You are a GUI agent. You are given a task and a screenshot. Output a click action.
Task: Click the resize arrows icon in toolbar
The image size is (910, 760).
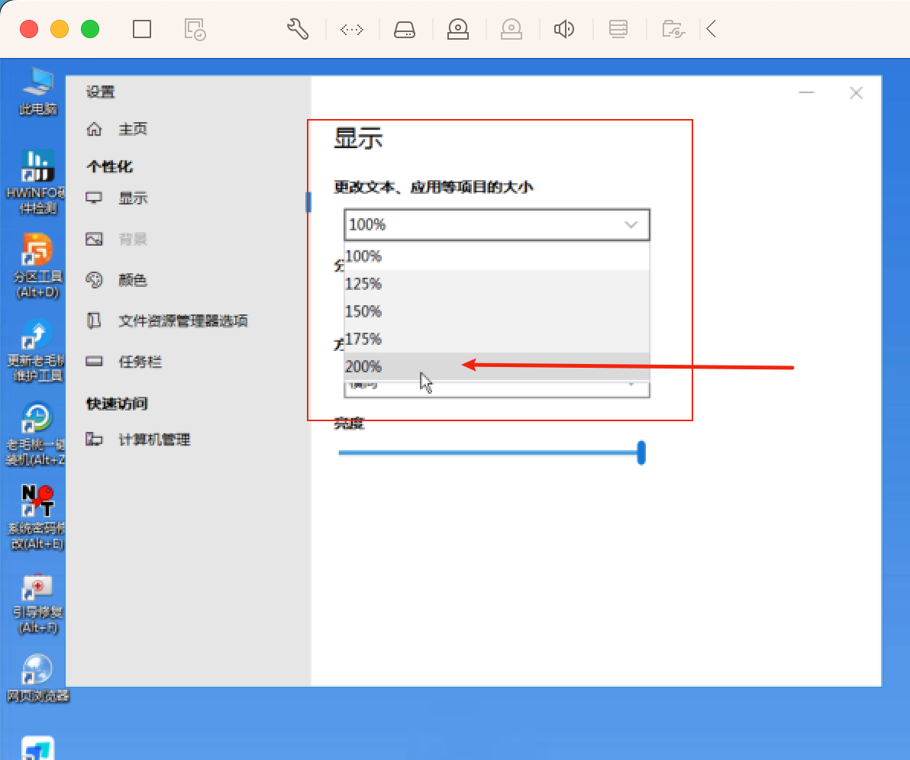point(352,30)
